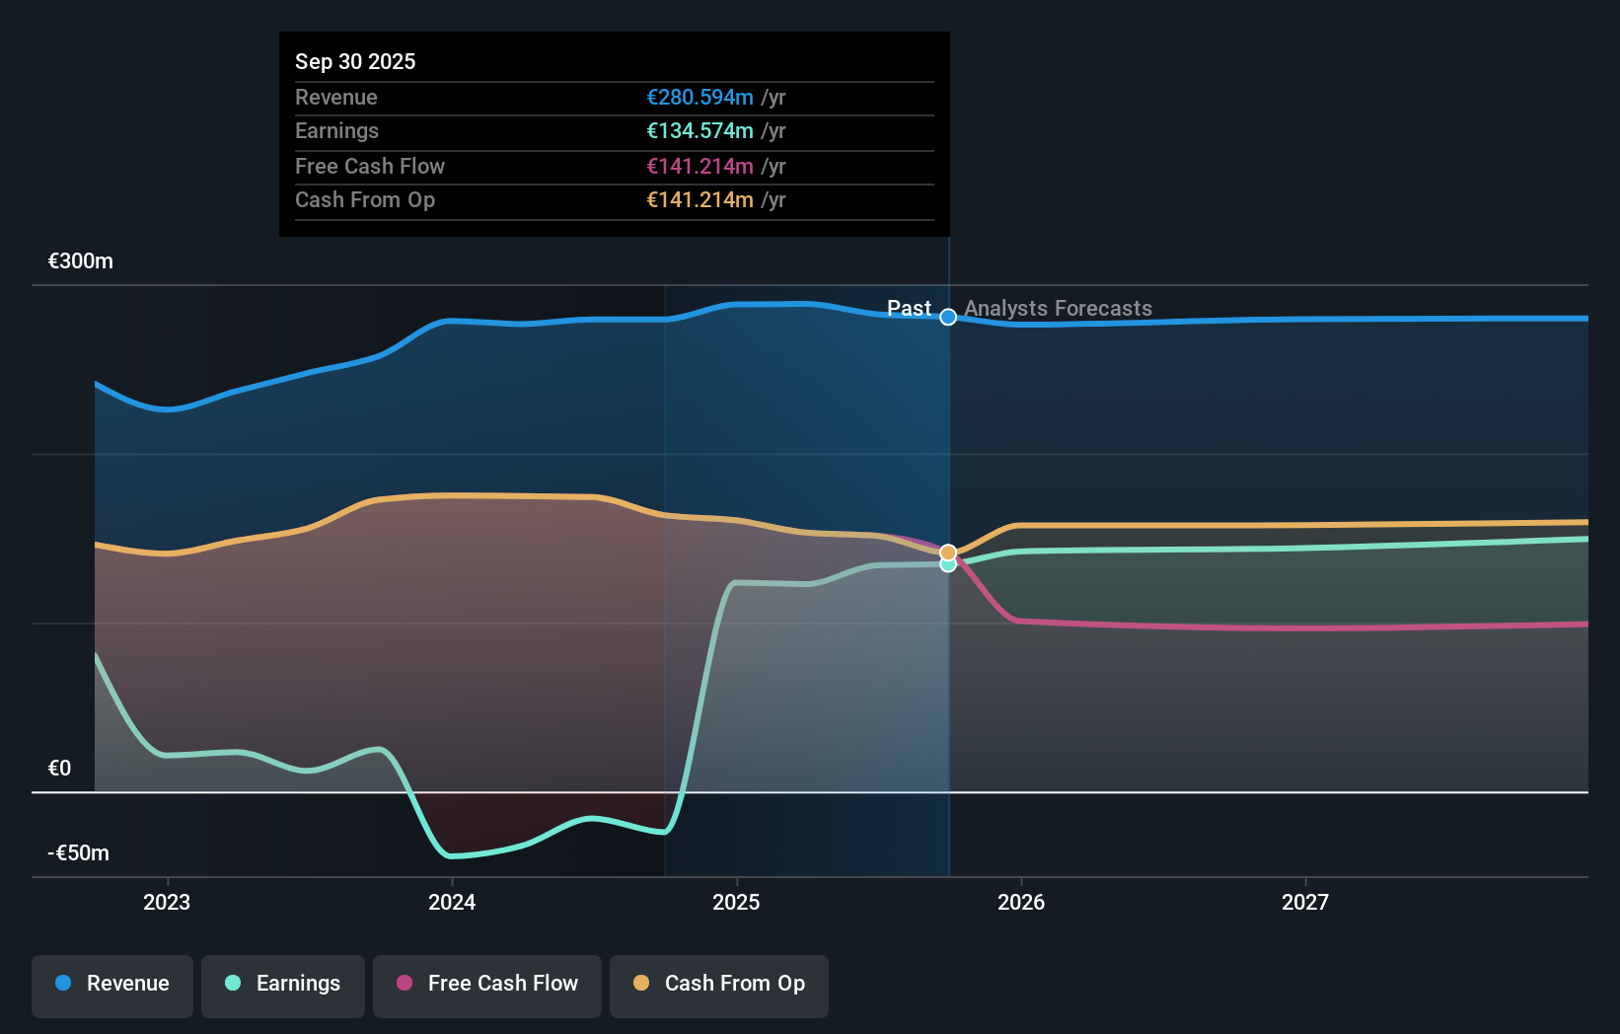The width and height of the screenshot is (1620, 1034).
Task: Click the 'Analysts Forecasts' label
Action: [1059, 308]
